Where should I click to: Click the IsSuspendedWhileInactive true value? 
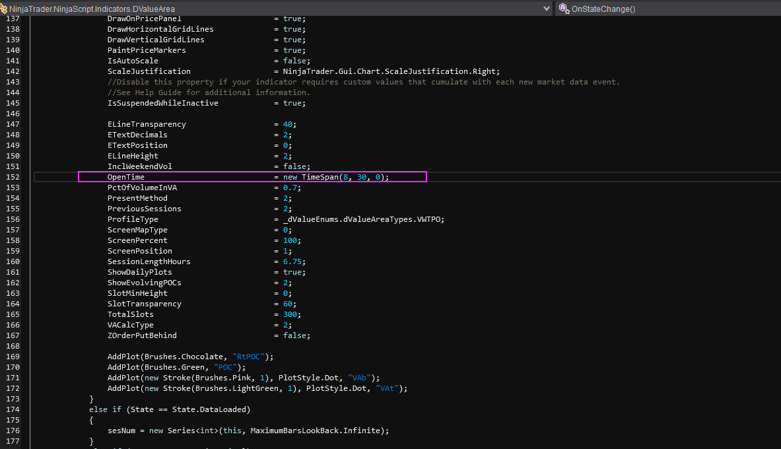(x=292, y=103)
